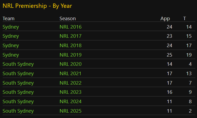Open the Sydney team link for 2016
The width and height of the screenshot is (197, 118).
point(11,27)
